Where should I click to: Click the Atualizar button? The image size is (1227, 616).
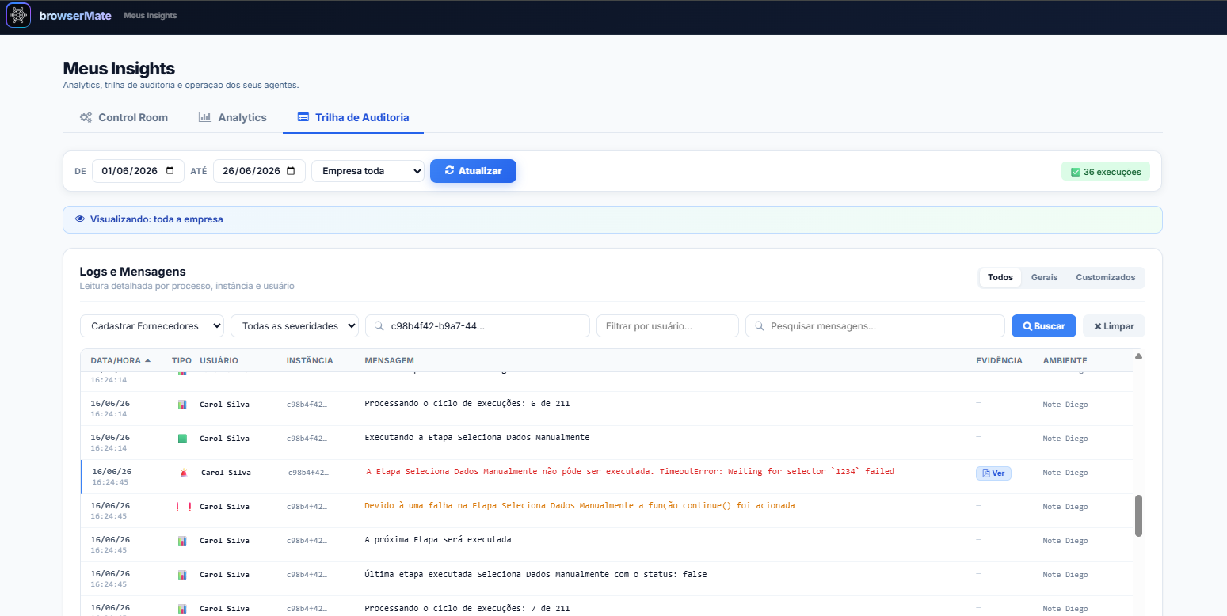coord(473,171)
